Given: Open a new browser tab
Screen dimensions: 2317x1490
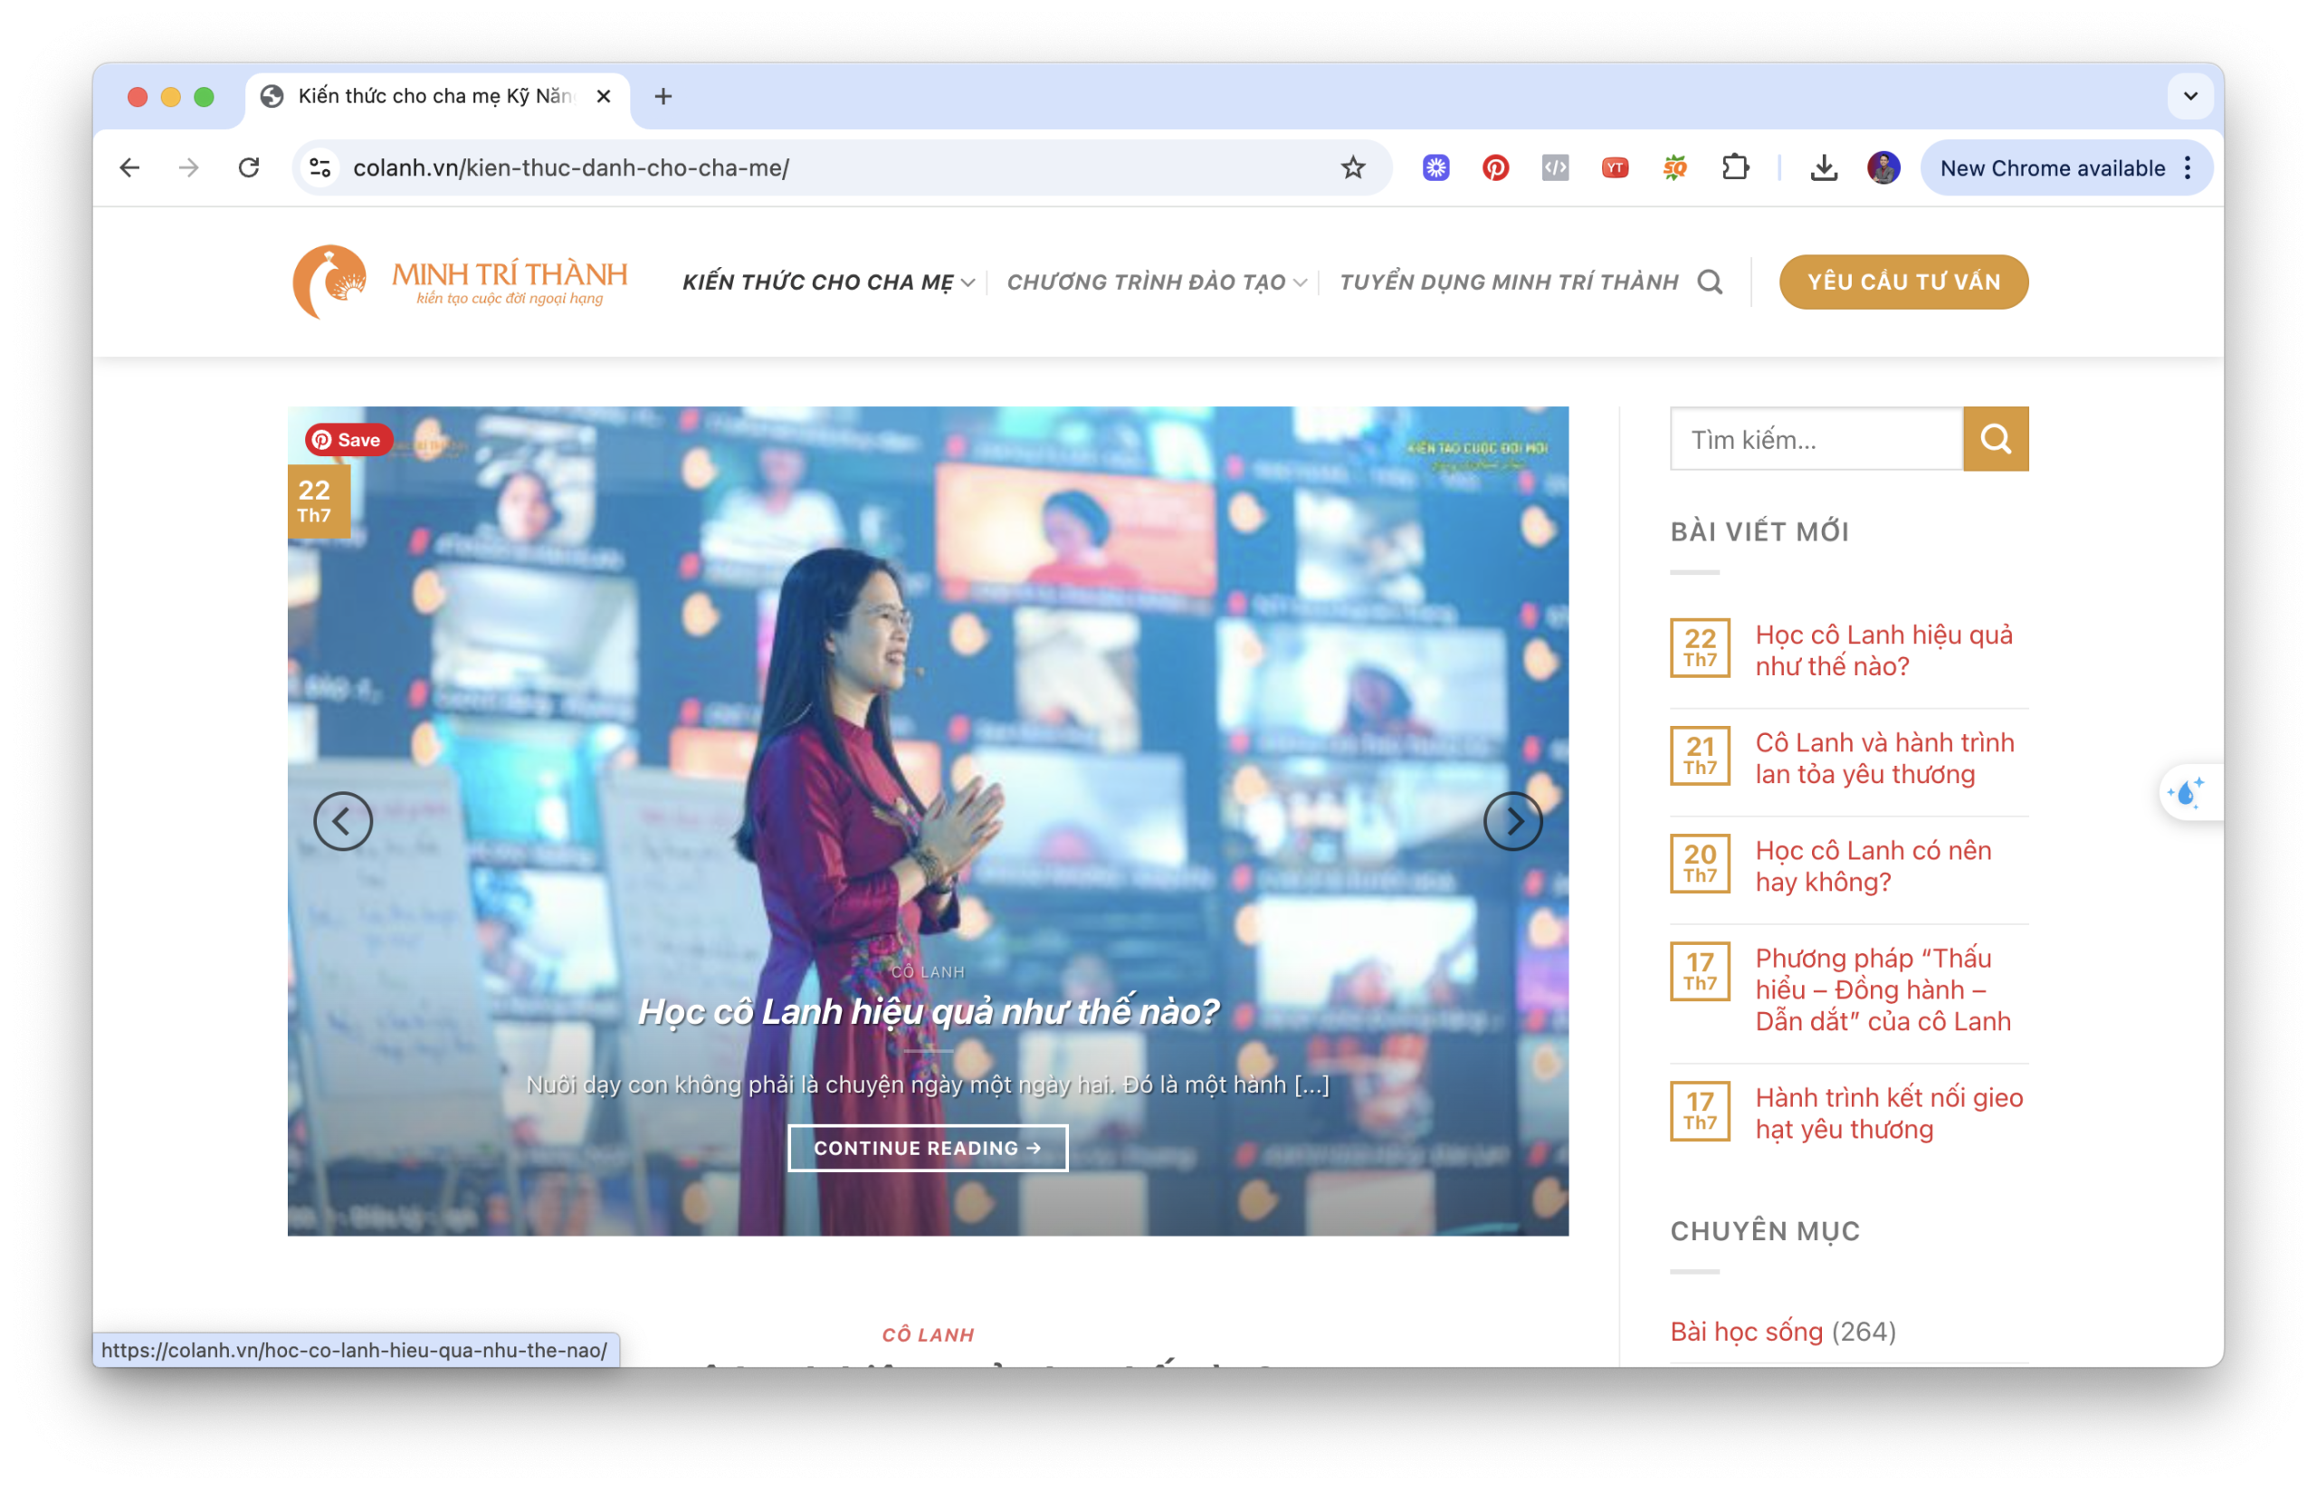Looking at the screenshot, I should coord(663,96).
